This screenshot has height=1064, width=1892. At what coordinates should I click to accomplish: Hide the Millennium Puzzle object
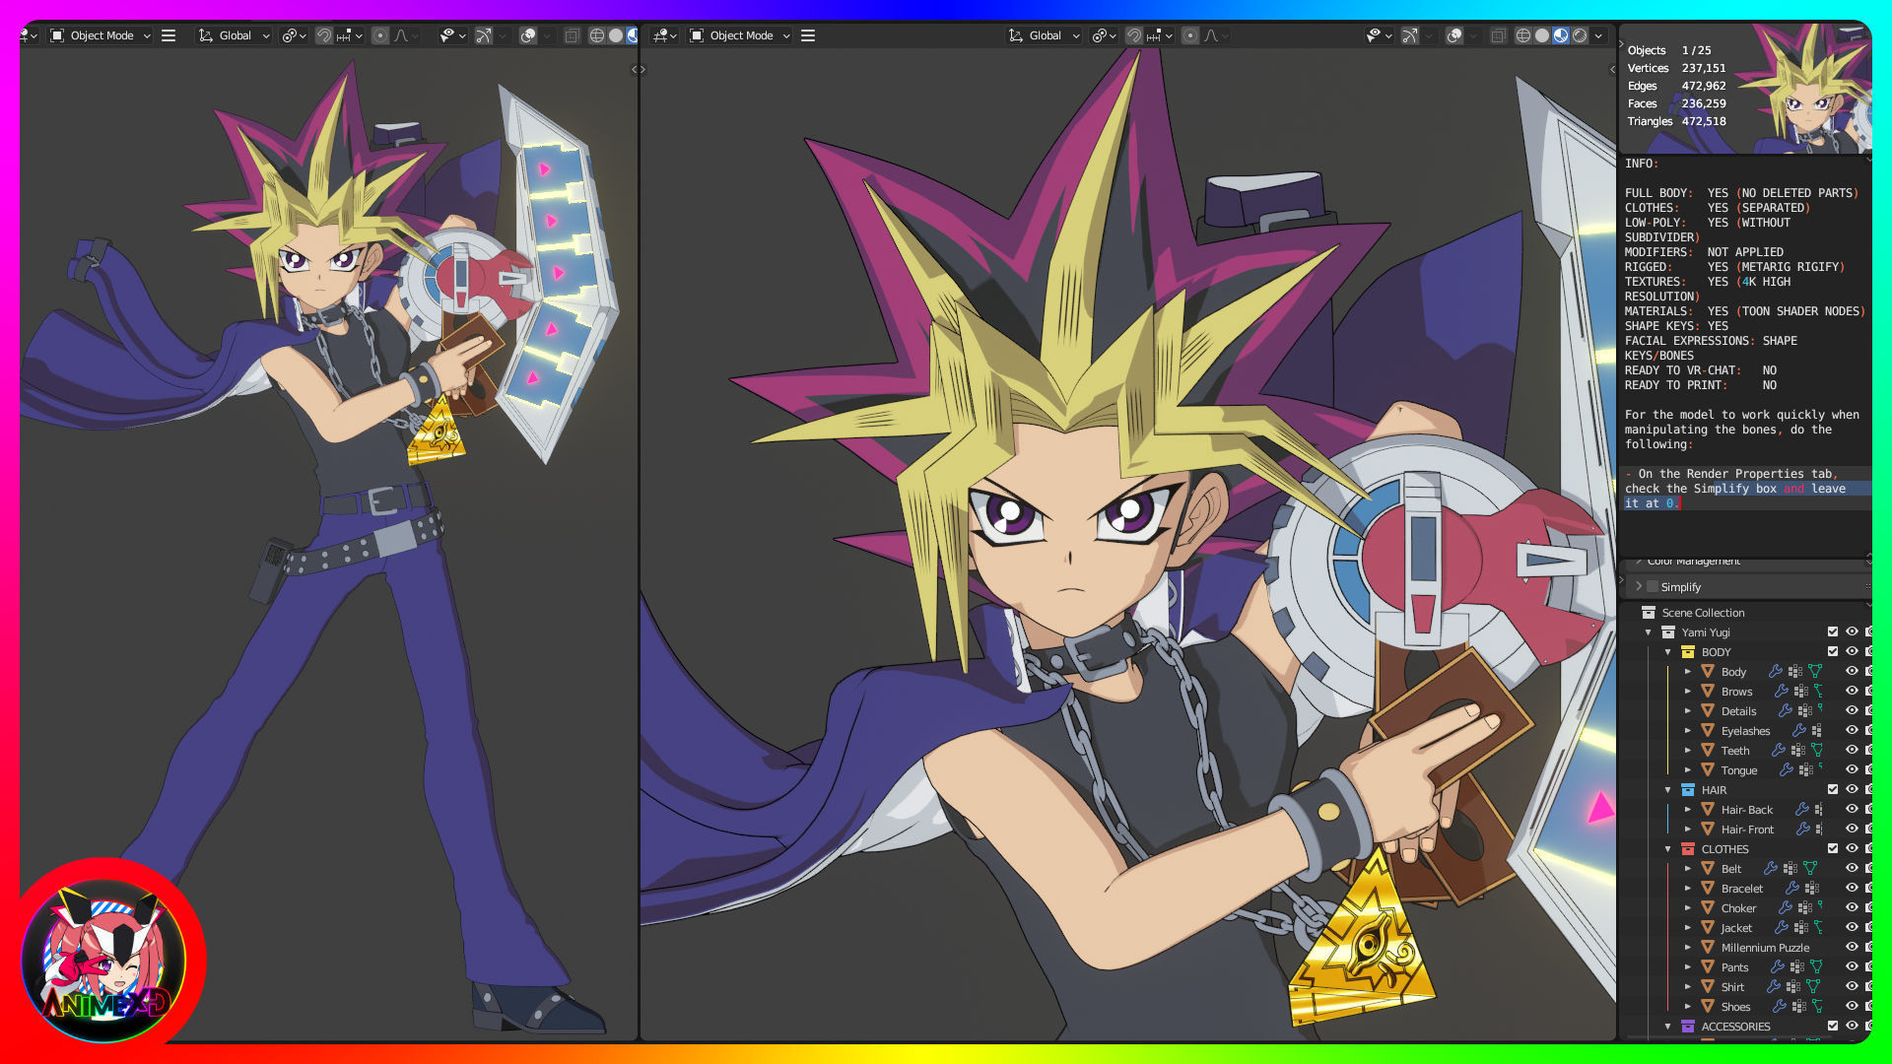[x=1852, y=947]
